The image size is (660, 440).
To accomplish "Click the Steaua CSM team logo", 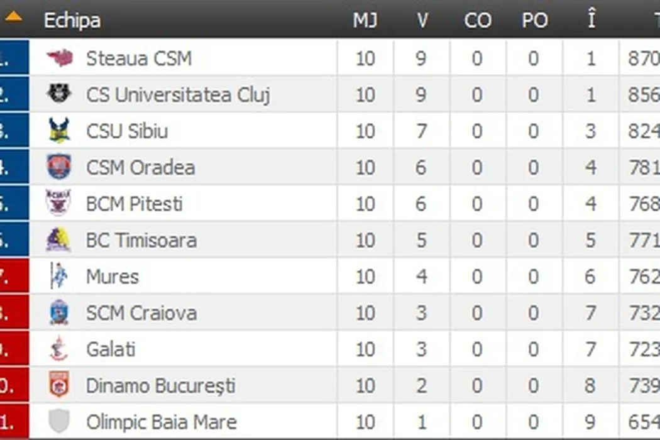I will click(x=60, y=58).
